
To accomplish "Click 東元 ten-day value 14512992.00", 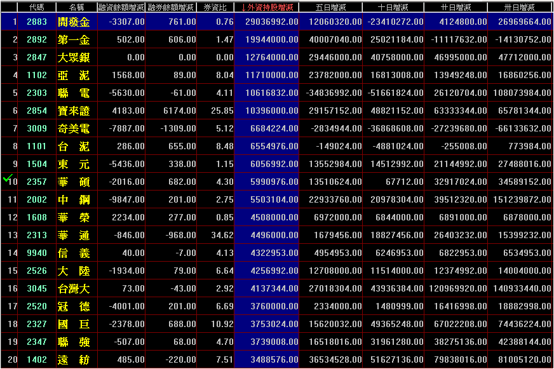I will click(397, 164).
